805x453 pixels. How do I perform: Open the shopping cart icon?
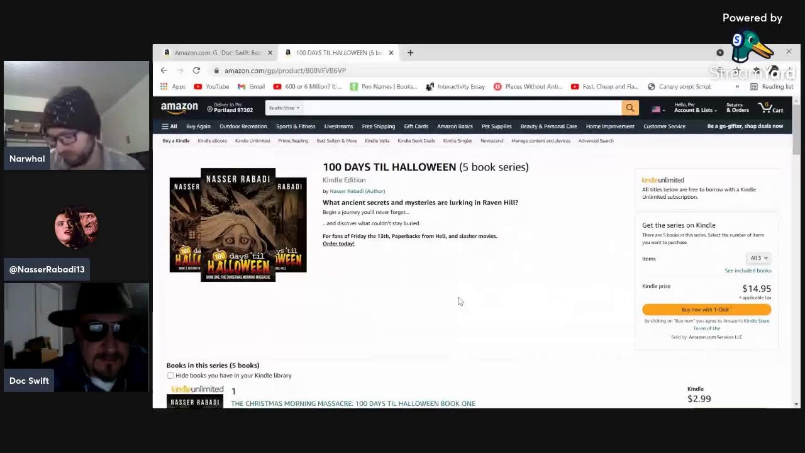point(770,108)
